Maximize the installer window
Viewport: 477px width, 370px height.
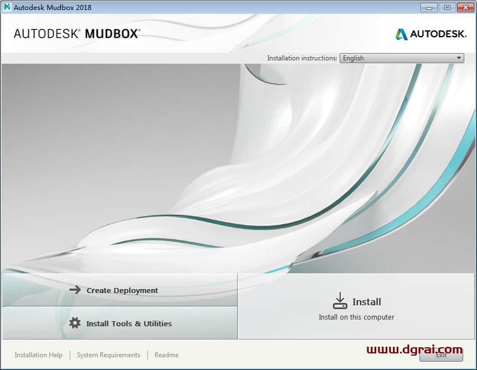(x=447, y=8)
